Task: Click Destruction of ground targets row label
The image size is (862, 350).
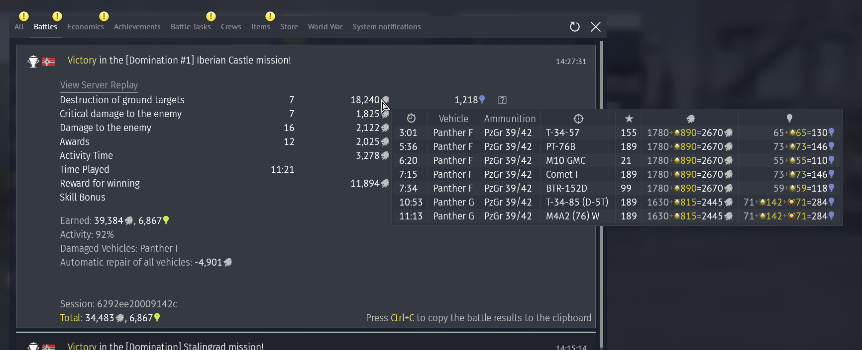Action: coord(122,100)
